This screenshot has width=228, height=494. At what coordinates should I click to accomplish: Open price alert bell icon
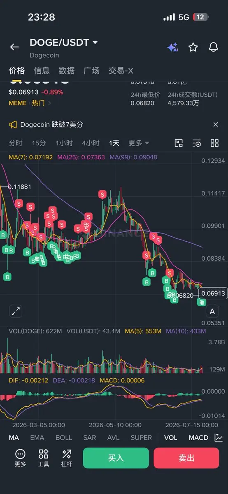pyautogui.click(x=213, y=47)
